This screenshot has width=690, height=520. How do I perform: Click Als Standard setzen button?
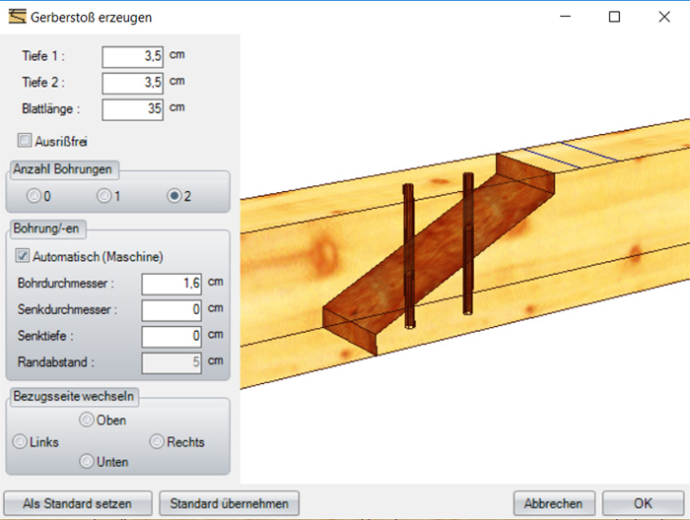(78, 503)
